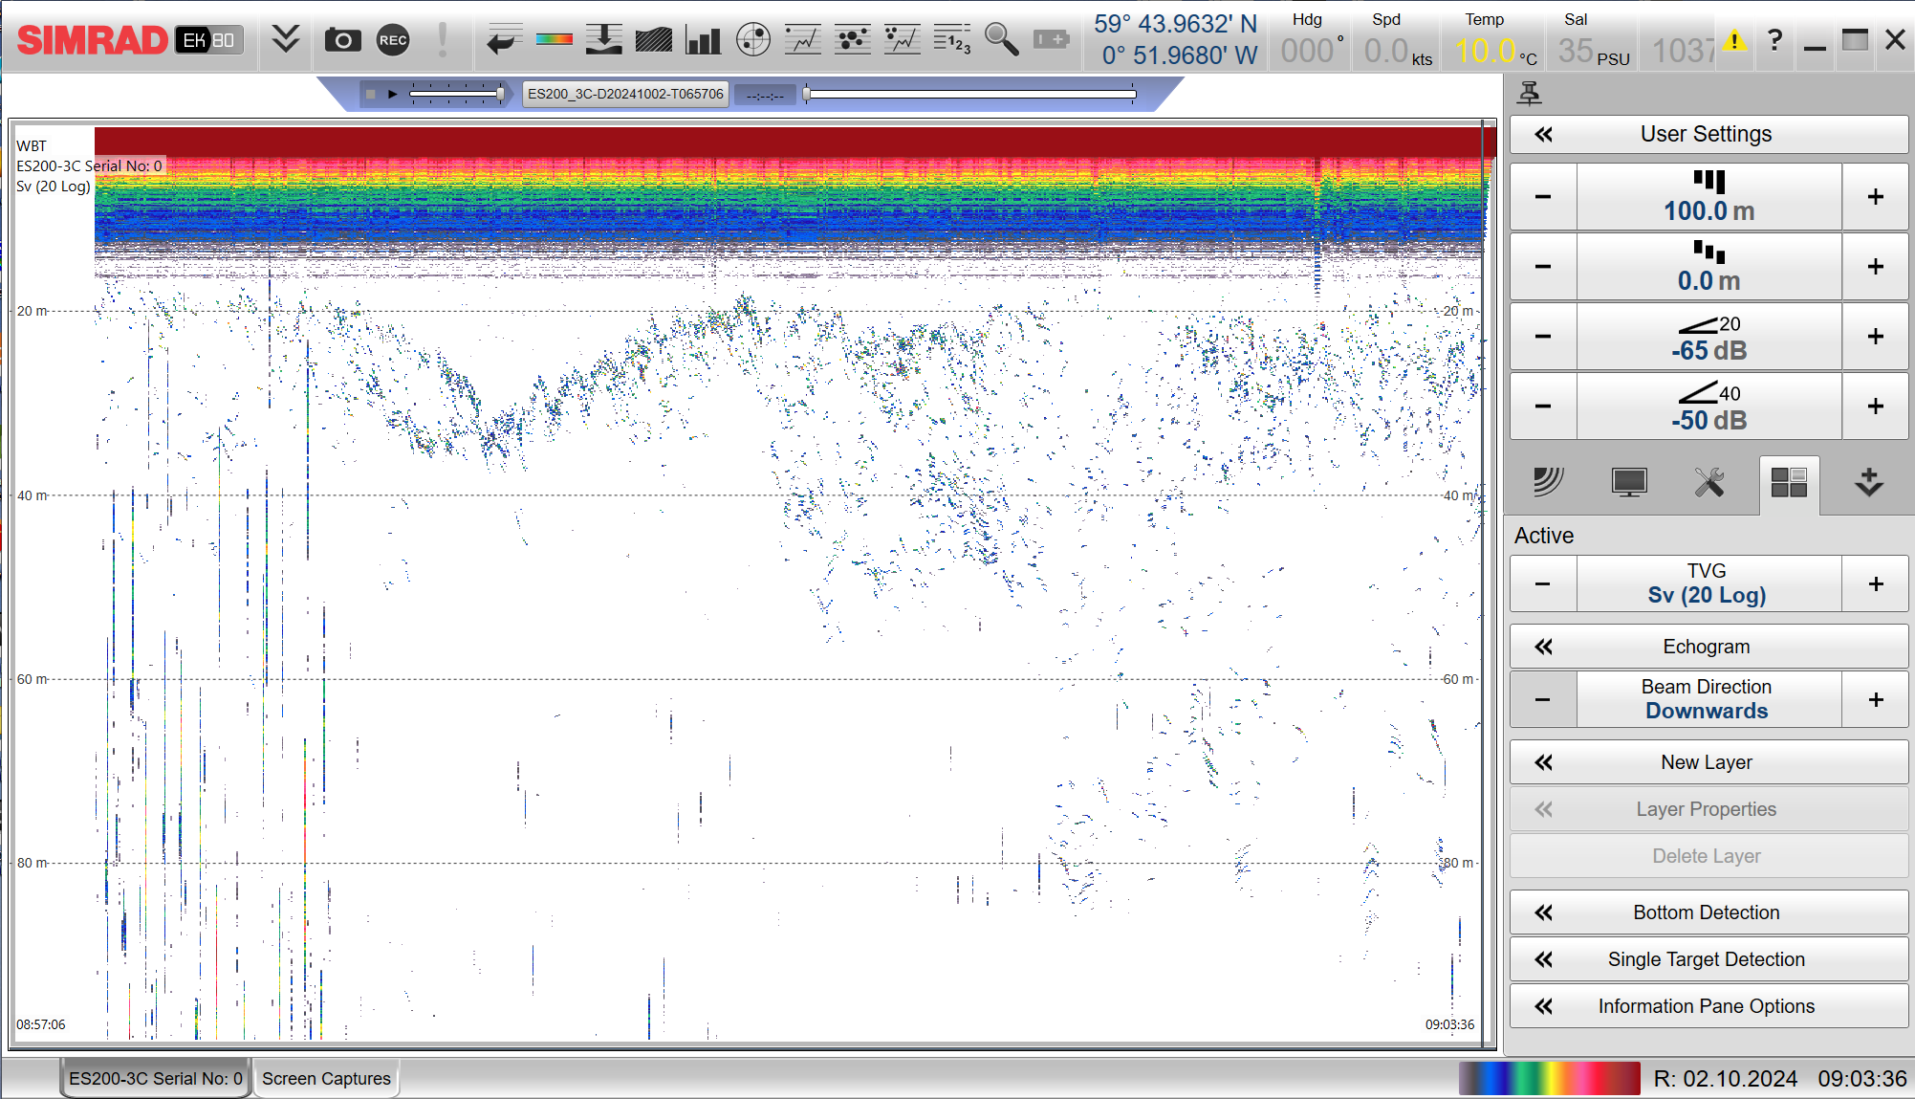Show the biomass bar chart pane
1915x1099 pixels.
[703, 40]
